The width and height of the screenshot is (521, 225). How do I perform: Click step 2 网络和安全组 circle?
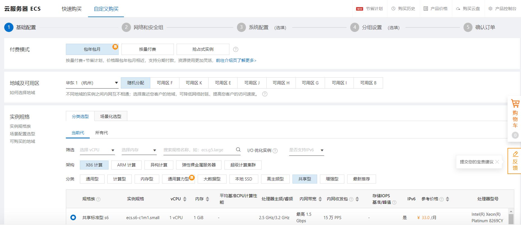pyautogui.click(x=126, y=27)
